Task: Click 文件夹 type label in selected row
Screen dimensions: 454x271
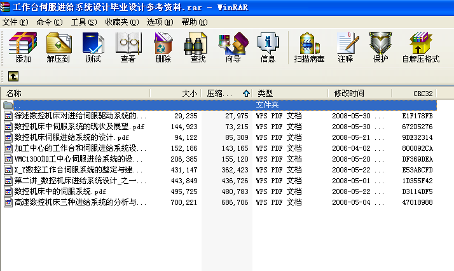Action: (x=267, y=105)
